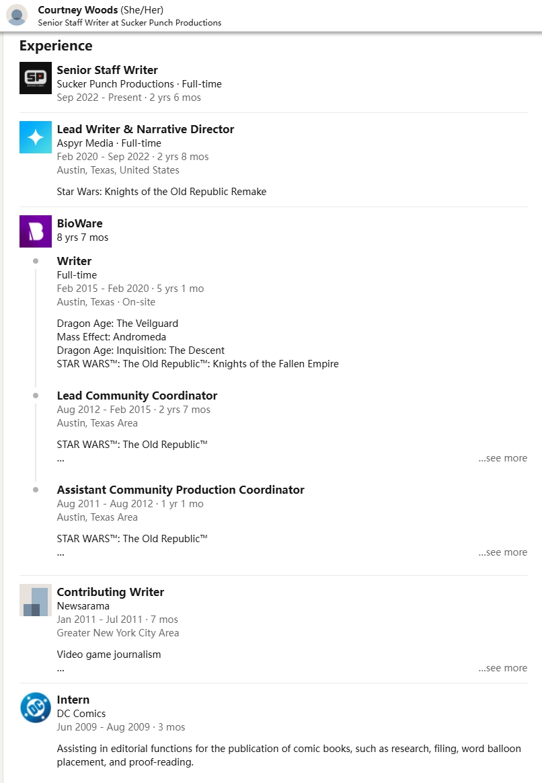
Task: Open the BioWare company name link
Action: coord(80,223)
